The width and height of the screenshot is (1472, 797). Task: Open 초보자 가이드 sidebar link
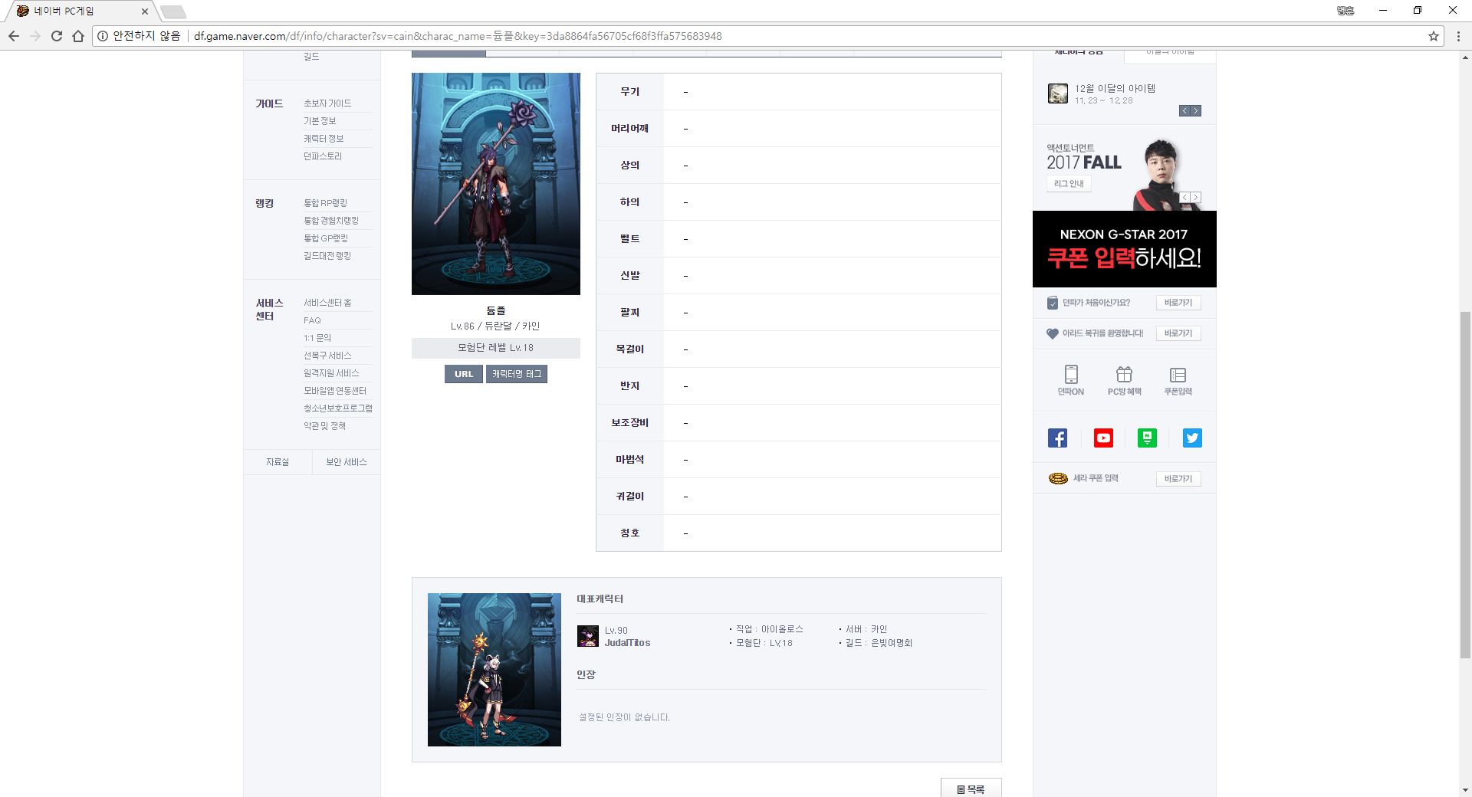point(327,103)
